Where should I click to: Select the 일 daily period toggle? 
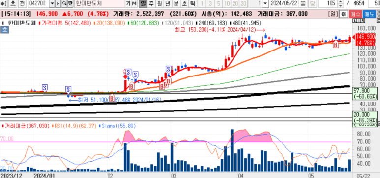[144, 3]
